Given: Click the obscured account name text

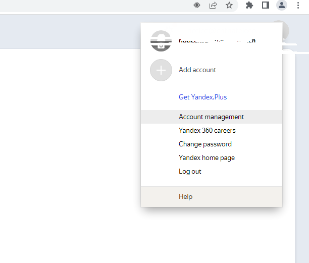Looking at the screenshot, I should (x=217, y=41).
